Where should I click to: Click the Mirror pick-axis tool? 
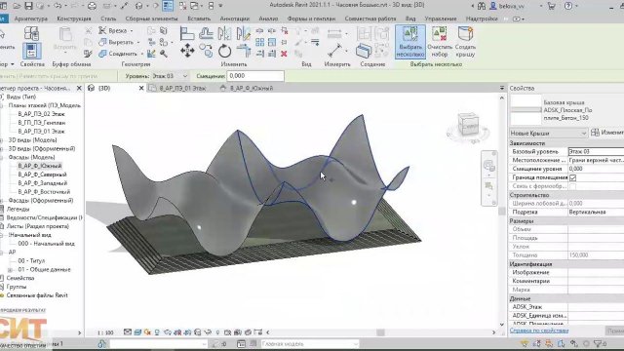pyautogui.click(x=225, y=33)
